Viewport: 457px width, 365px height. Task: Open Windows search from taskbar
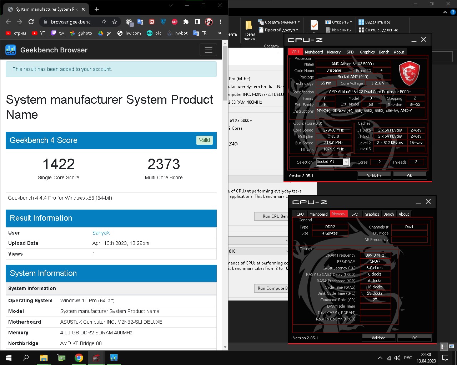26,358
